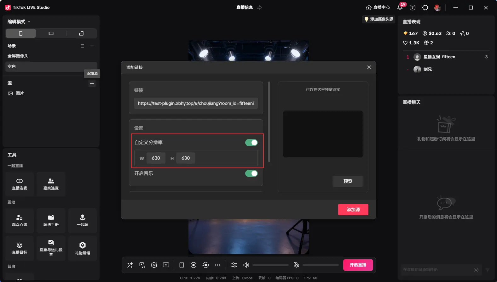The height and width of the screenshot is (282, 497).
Task: Open the AI tool in bottom toolbar
Action: [x=154, y=265]
